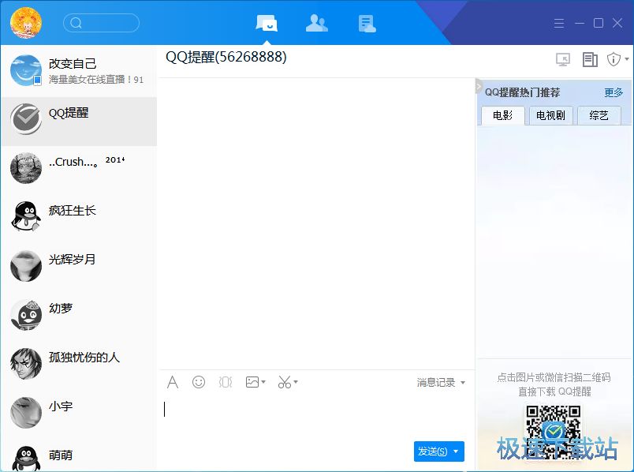This screenshot has width=634, height=472.
Task: Click the window shake icon
Action: click(226, 382)
